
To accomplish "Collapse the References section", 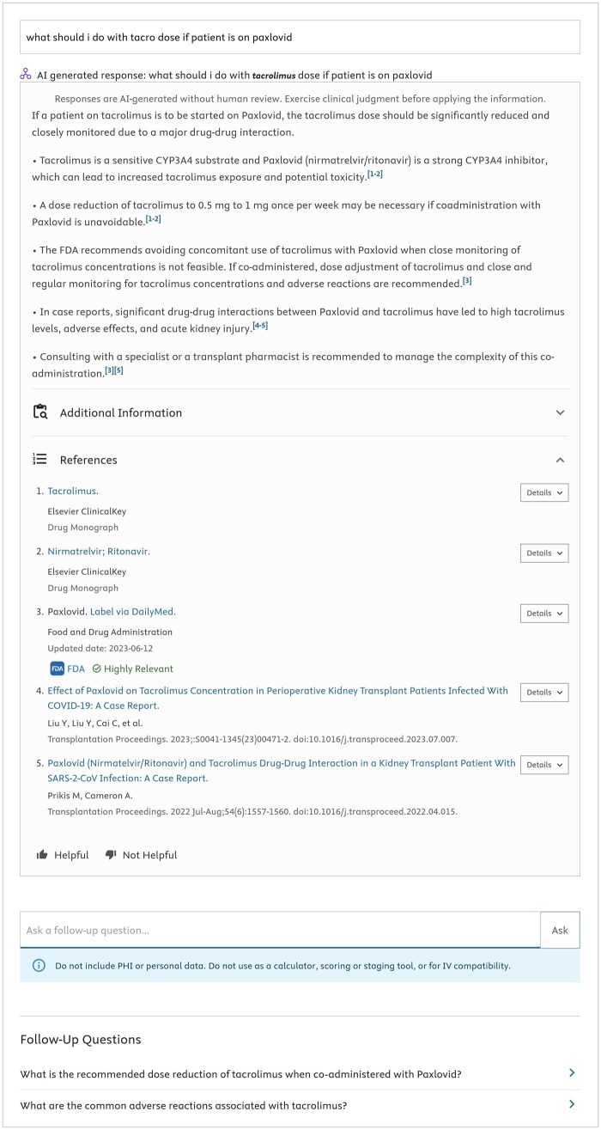I will tap(560, 460).
